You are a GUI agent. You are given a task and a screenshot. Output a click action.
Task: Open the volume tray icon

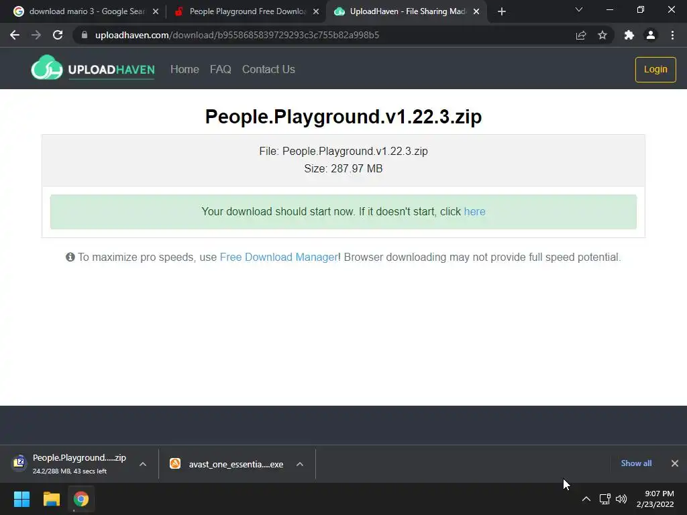tap(621, 499)
